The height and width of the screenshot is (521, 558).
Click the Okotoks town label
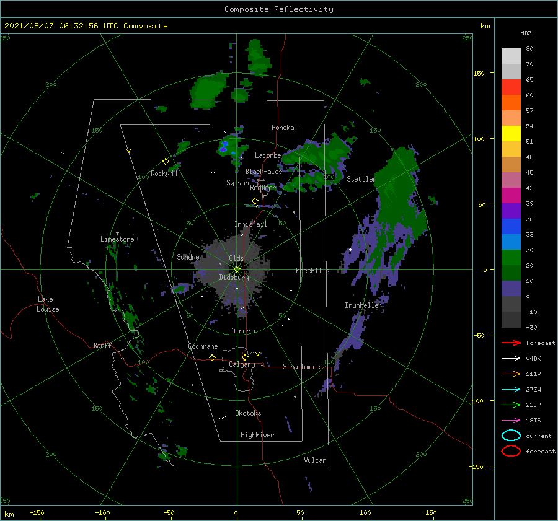pyautogui.click(x=248, y=413)
